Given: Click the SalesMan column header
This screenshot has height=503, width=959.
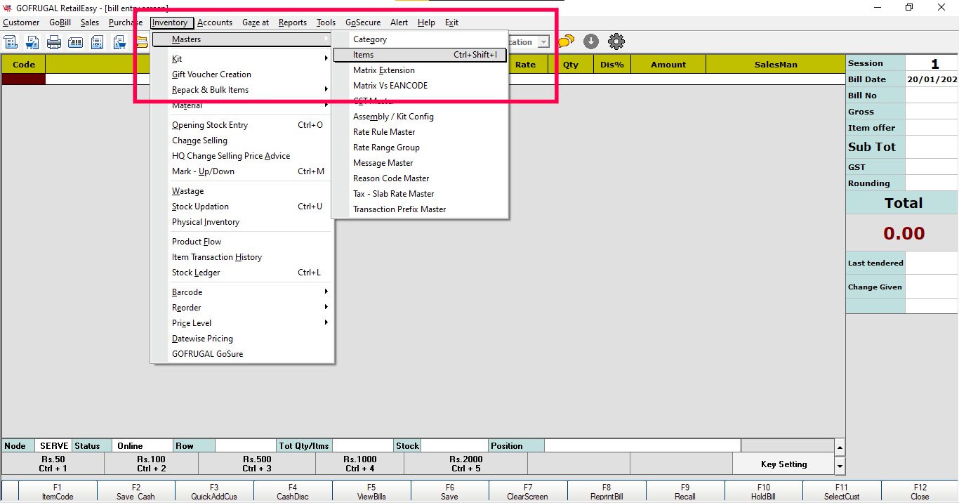Looking at the screenshot, I should pyautogui.click(x=776, y=65).
